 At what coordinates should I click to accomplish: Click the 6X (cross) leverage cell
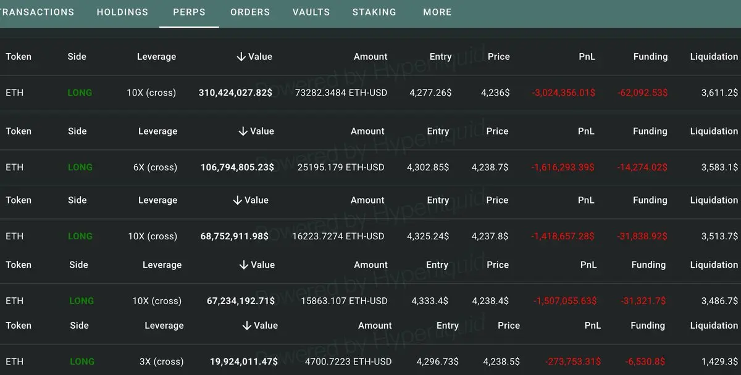[155, 167]
